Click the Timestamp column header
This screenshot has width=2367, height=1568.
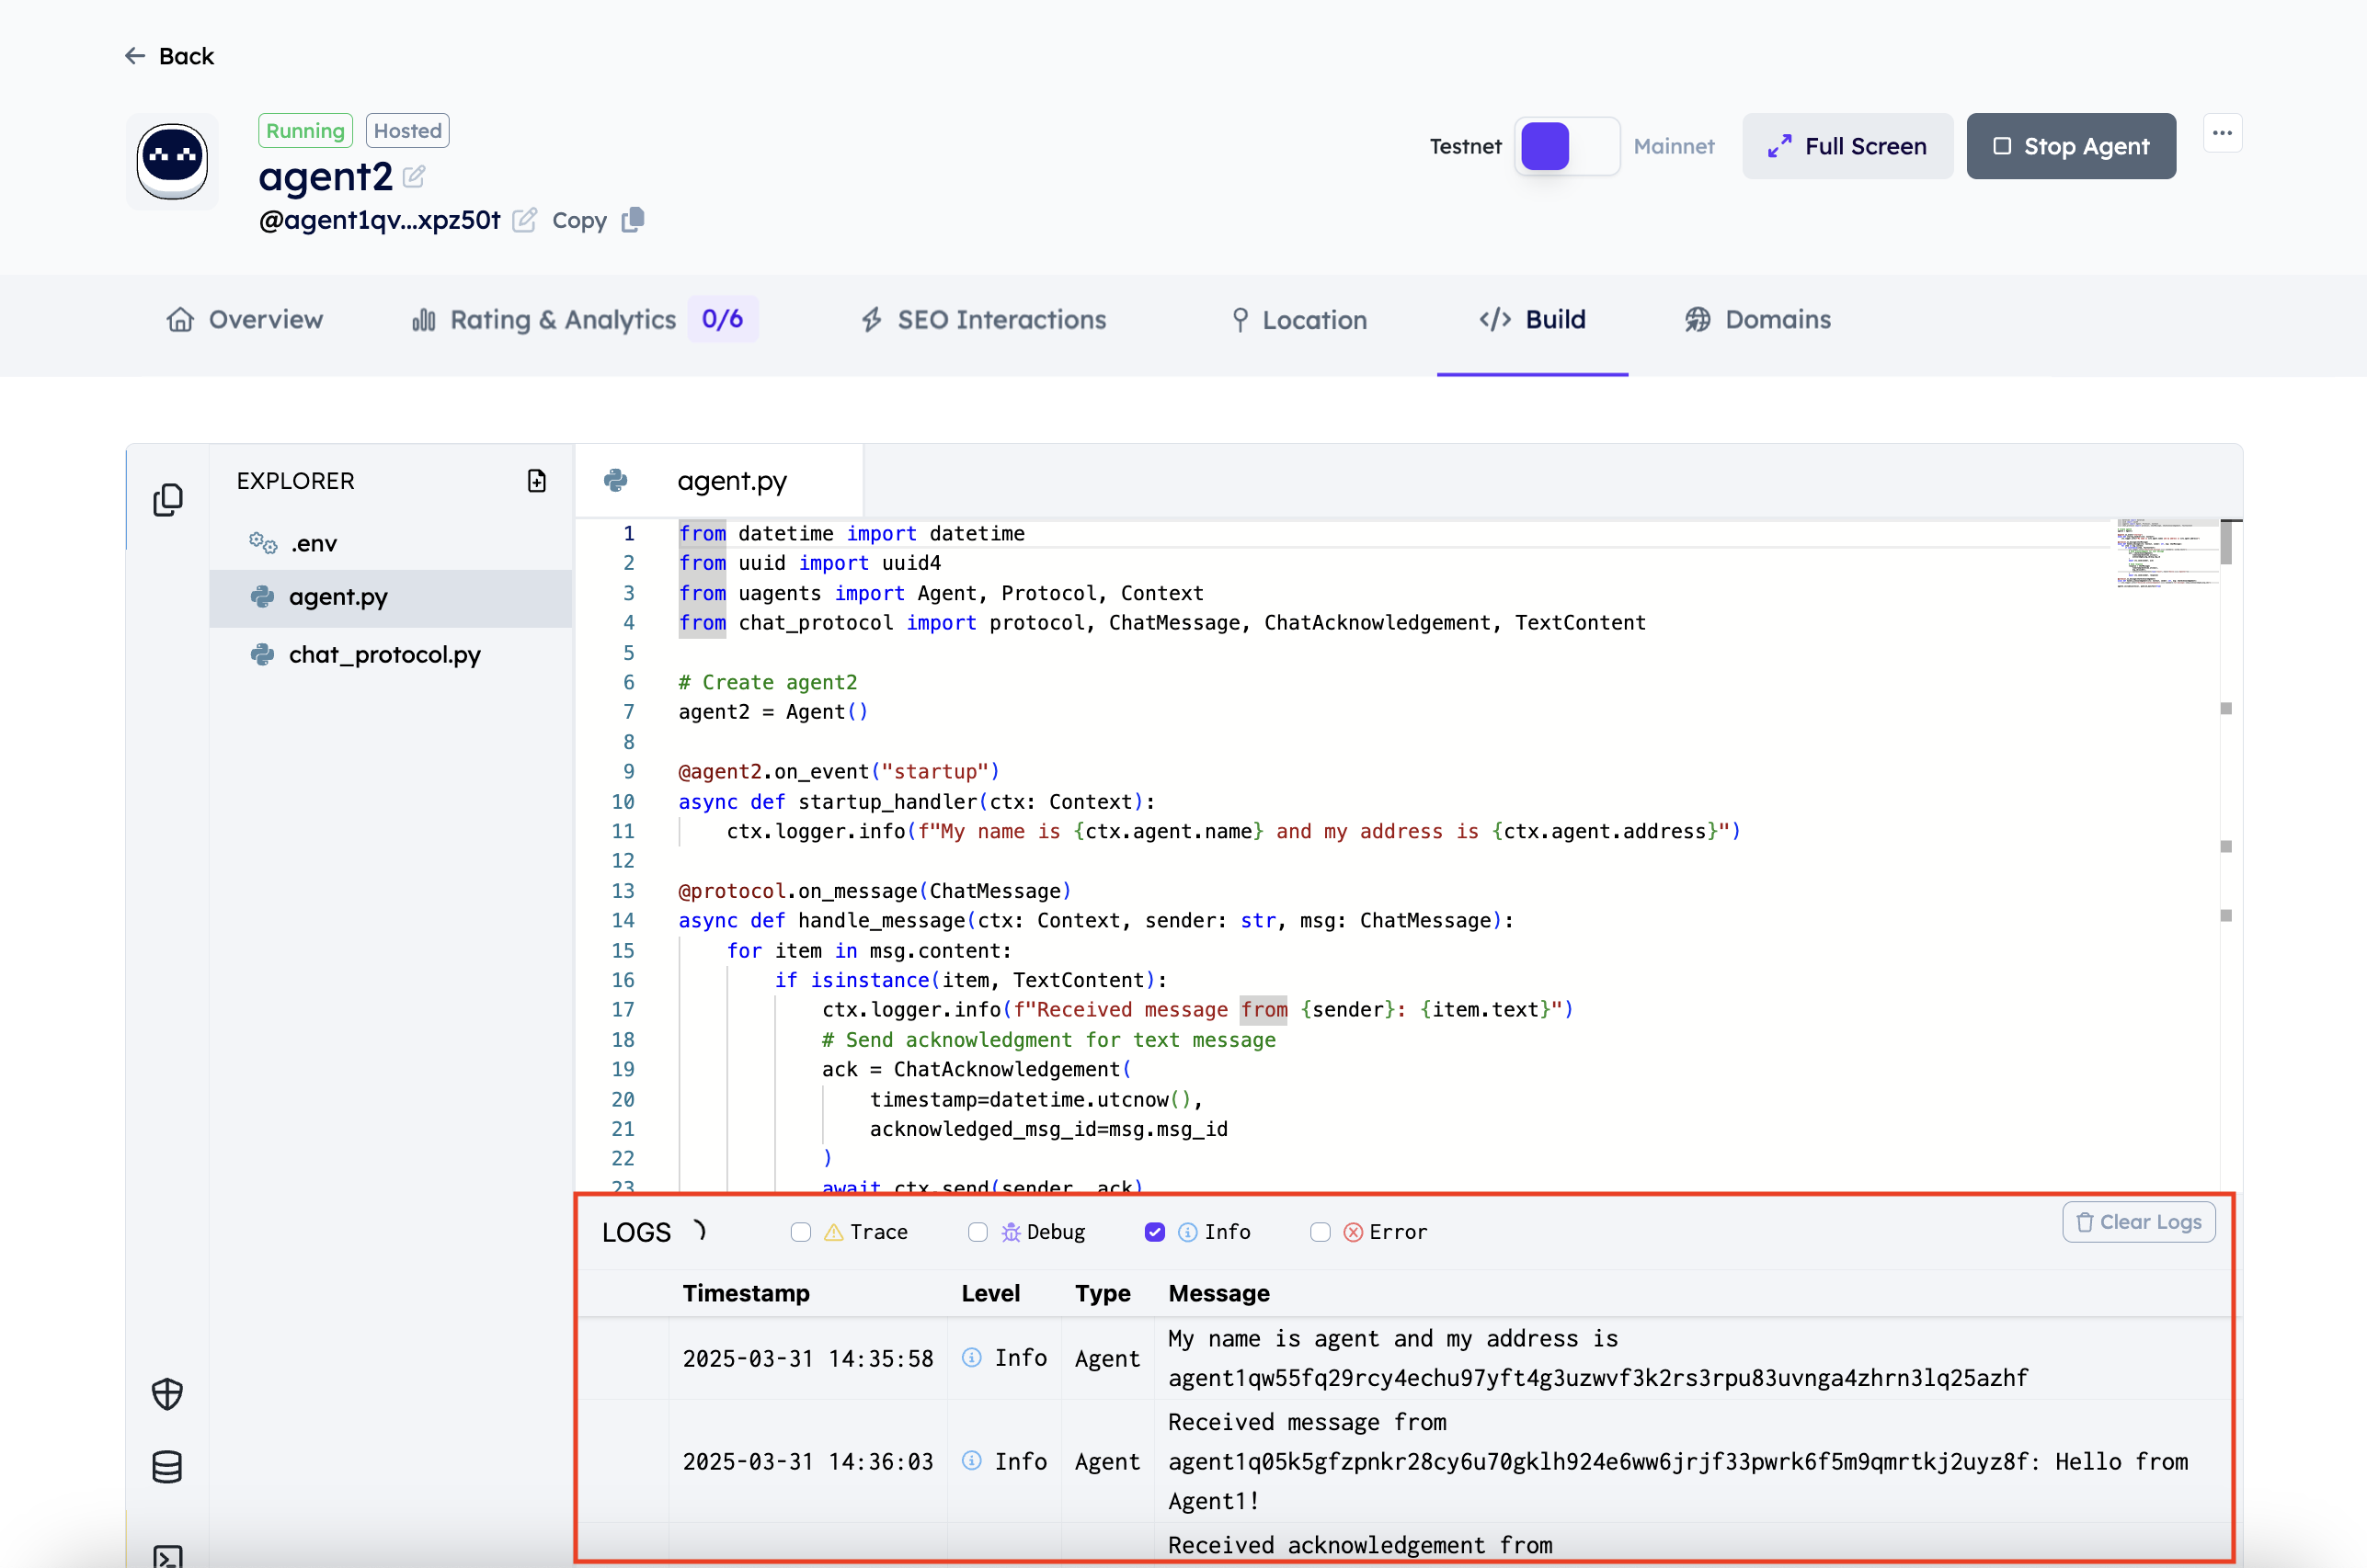click(747, 1293)
